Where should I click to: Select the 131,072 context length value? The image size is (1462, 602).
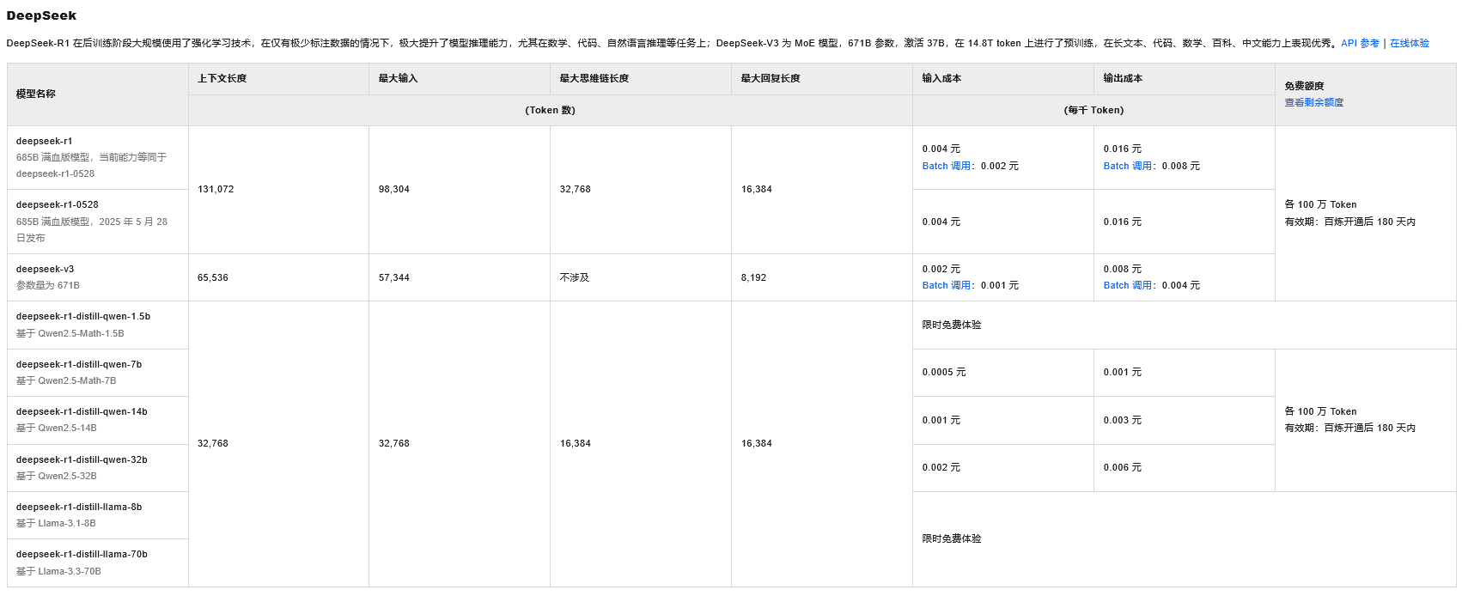click(x=216, y=189)
